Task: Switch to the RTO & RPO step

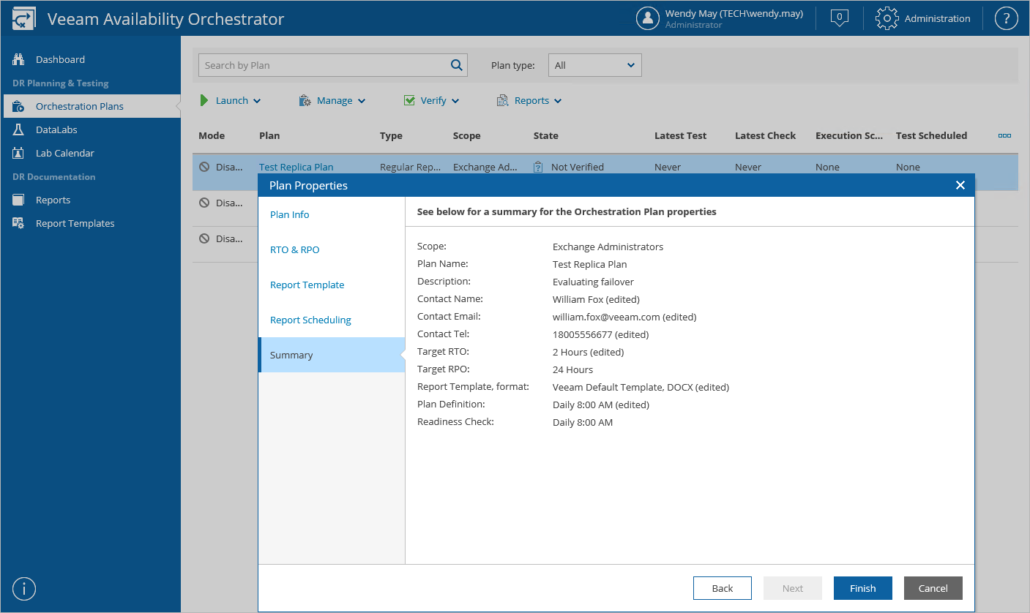Action: coord(295,249)
